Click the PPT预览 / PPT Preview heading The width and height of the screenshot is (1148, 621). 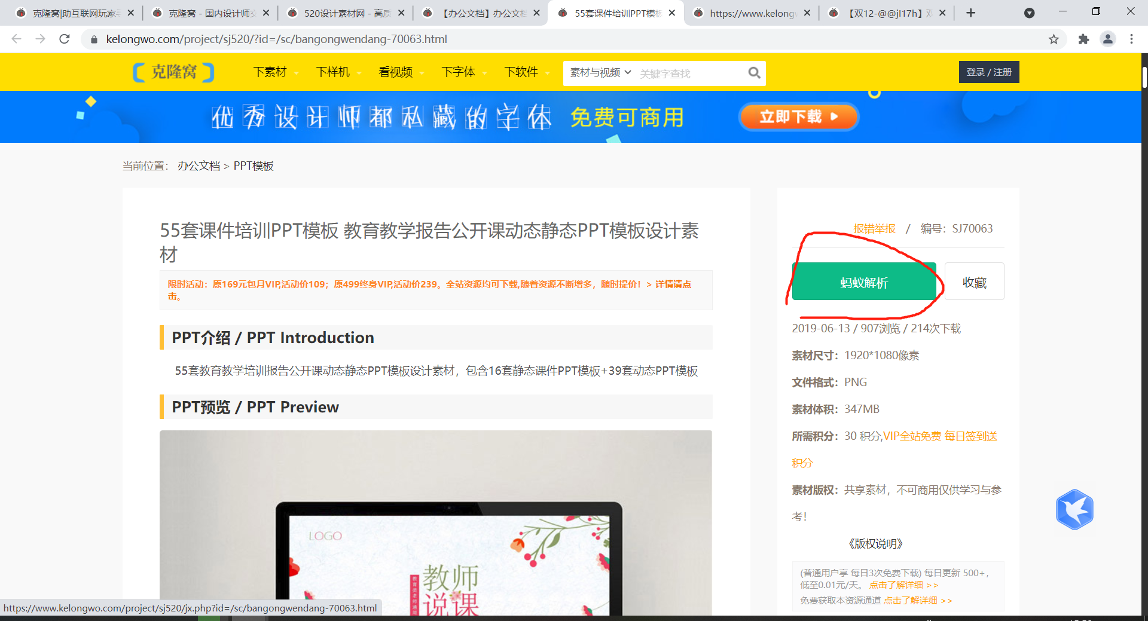click(255, 407)
